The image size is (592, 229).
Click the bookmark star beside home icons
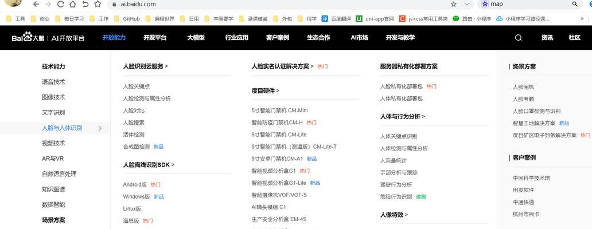(x=98, y=4)
